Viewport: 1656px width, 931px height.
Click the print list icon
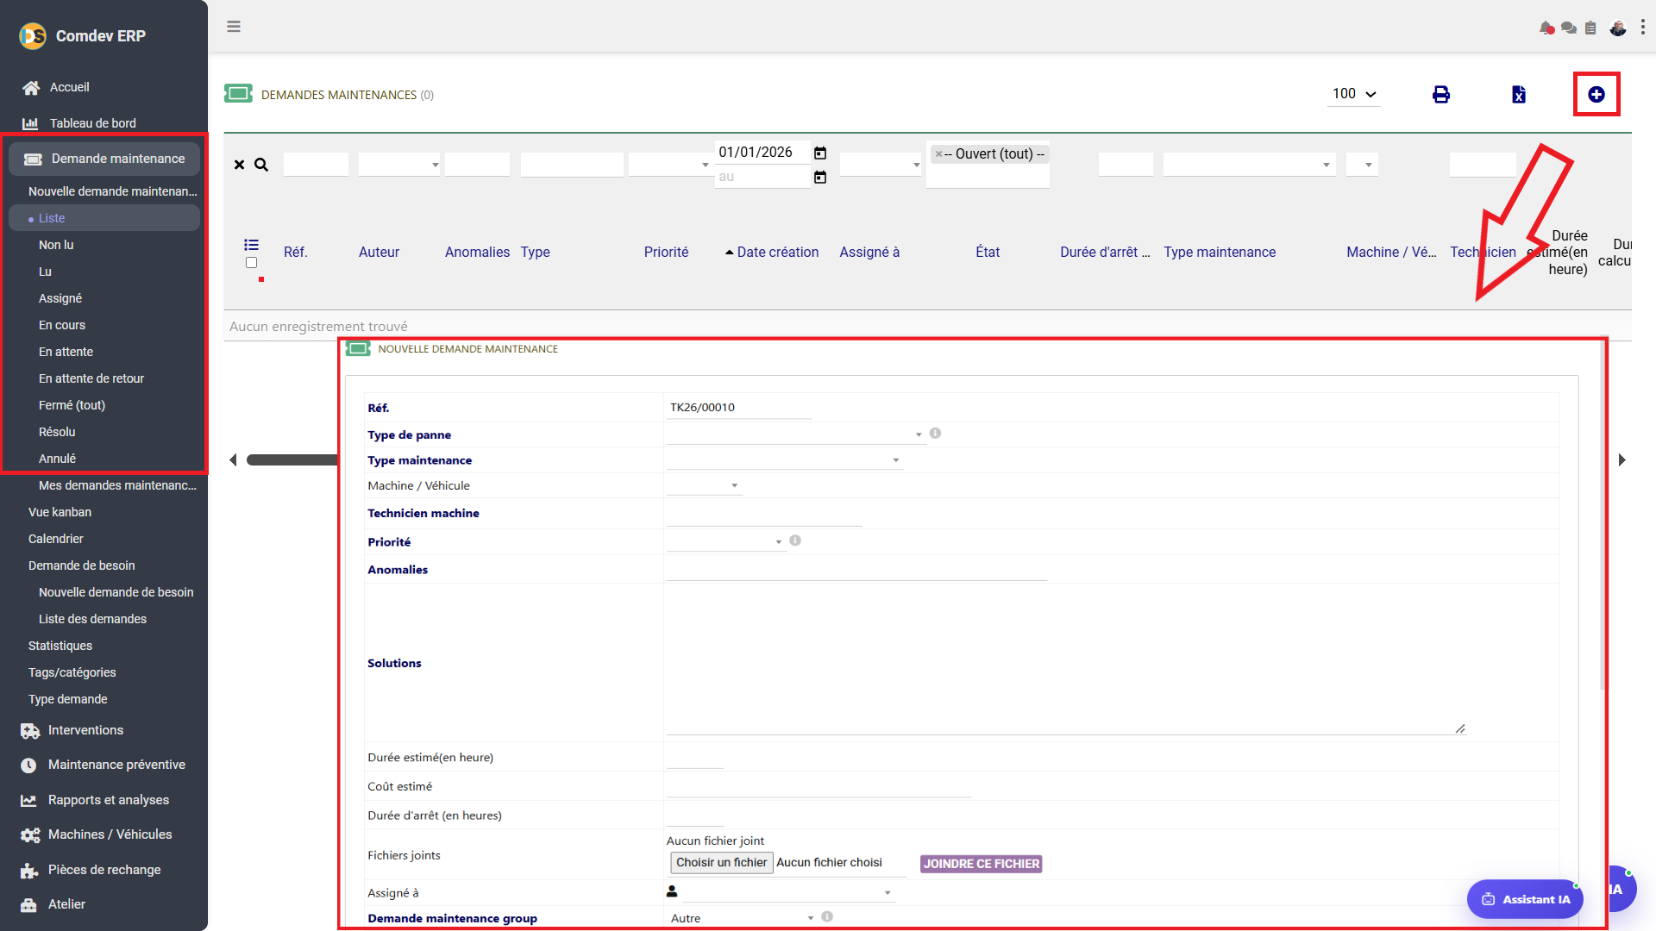1441,95
